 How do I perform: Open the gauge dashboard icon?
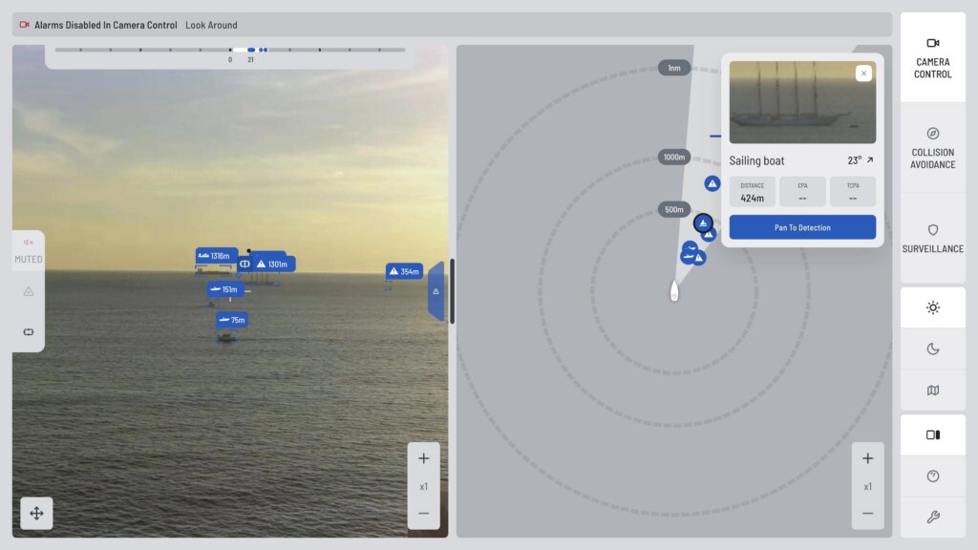pyautogui.click(x=932, y=476)
